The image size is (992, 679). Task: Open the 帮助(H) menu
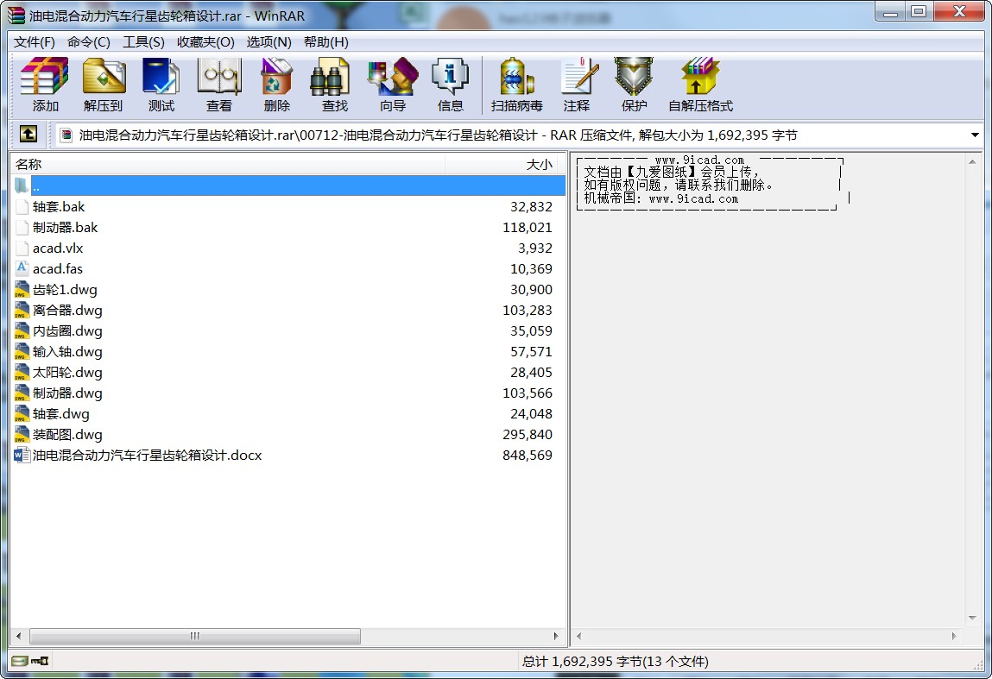tap(325, 41)
